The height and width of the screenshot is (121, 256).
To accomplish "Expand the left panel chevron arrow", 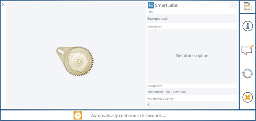I will coord(2,4).
